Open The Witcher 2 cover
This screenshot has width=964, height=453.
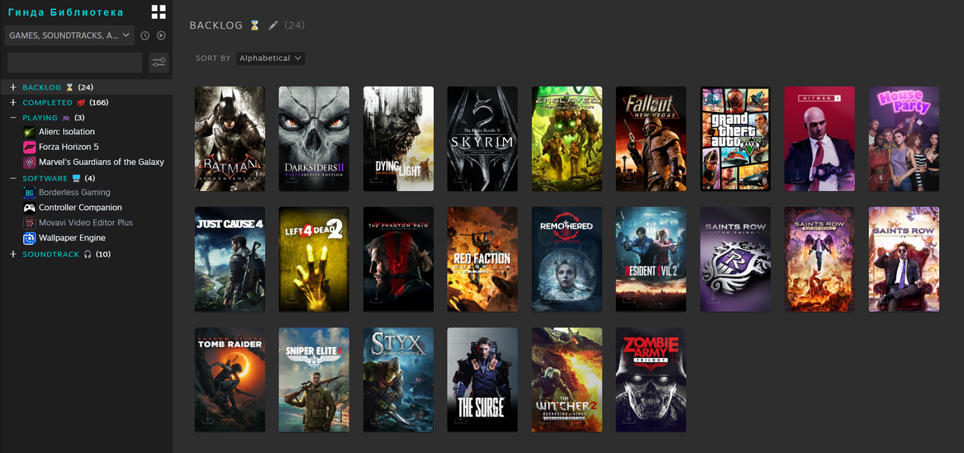(x=567, y=380)
